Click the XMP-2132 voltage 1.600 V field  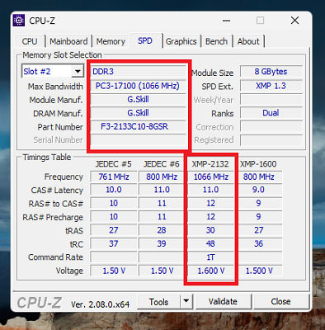coord(211,271)
